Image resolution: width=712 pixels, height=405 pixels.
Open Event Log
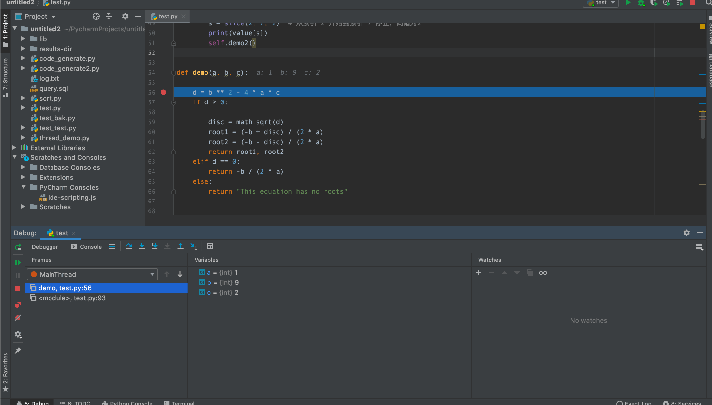[x=634, y=403]
